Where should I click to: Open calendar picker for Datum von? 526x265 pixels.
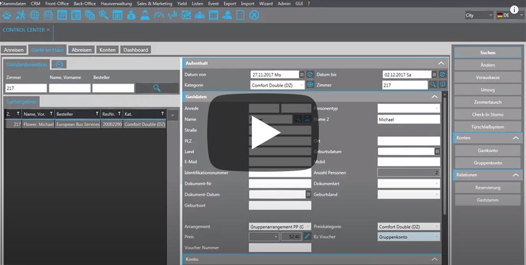302,75
